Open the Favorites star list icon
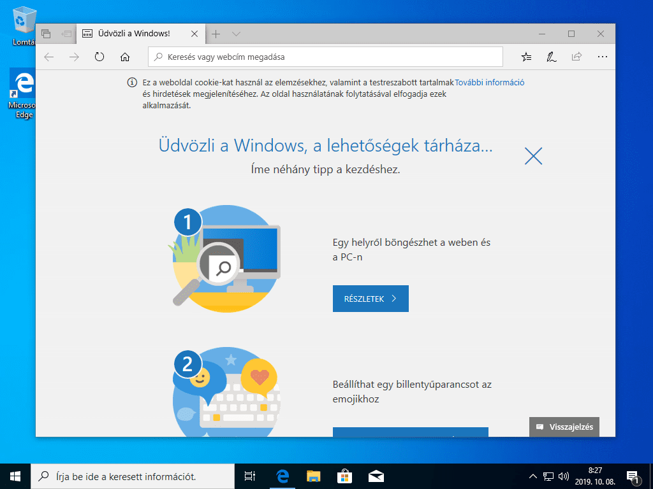 coord(526,57)
